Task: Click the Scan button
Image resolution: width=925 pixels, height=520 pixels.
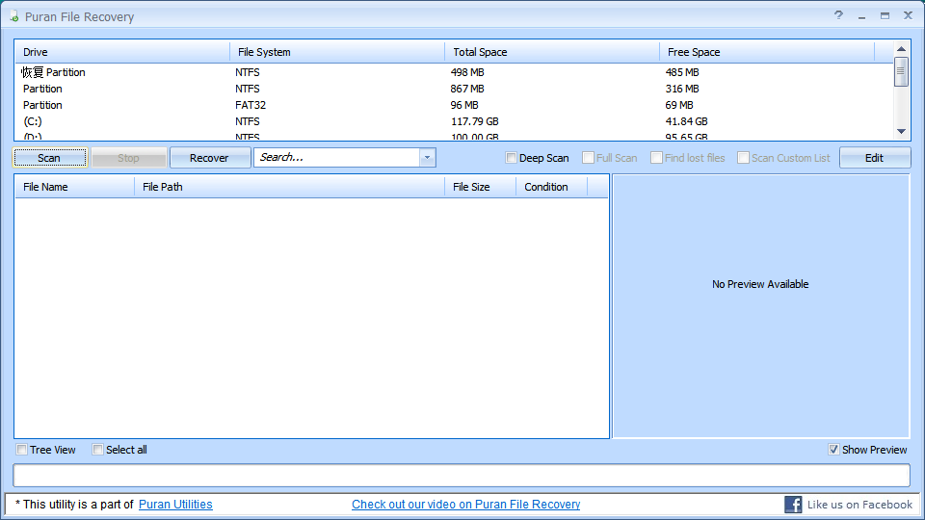Action: [50, 157]
